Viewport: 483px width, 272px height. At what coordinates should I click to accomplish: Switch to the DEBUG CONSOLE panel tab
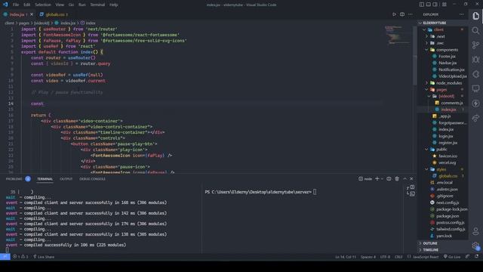pos(92,179)
